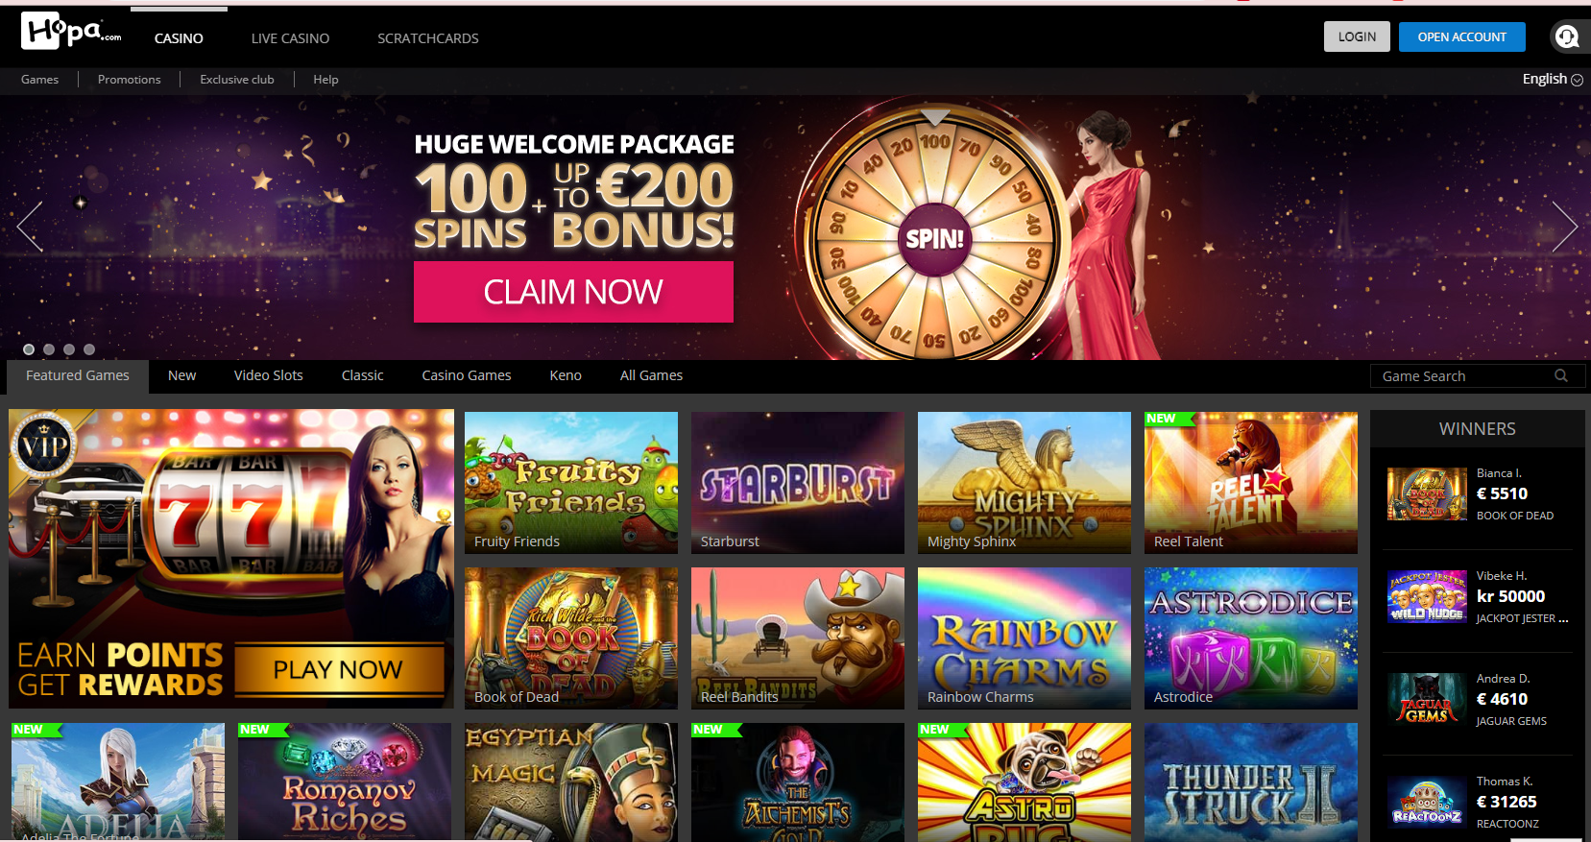
Task: Spin the bonus wheel center
Action: [x=934, y=239]
